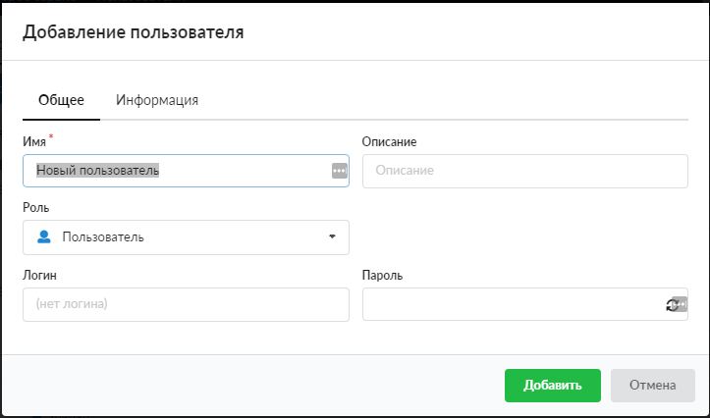Switch to the Информация tab
Viewport: 710px width, 418px height.
[x=157, y=100]
